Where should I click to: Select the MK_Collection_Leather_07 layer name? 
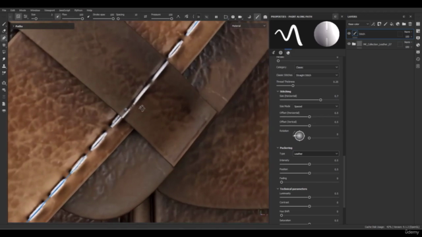tap(377, 44)
